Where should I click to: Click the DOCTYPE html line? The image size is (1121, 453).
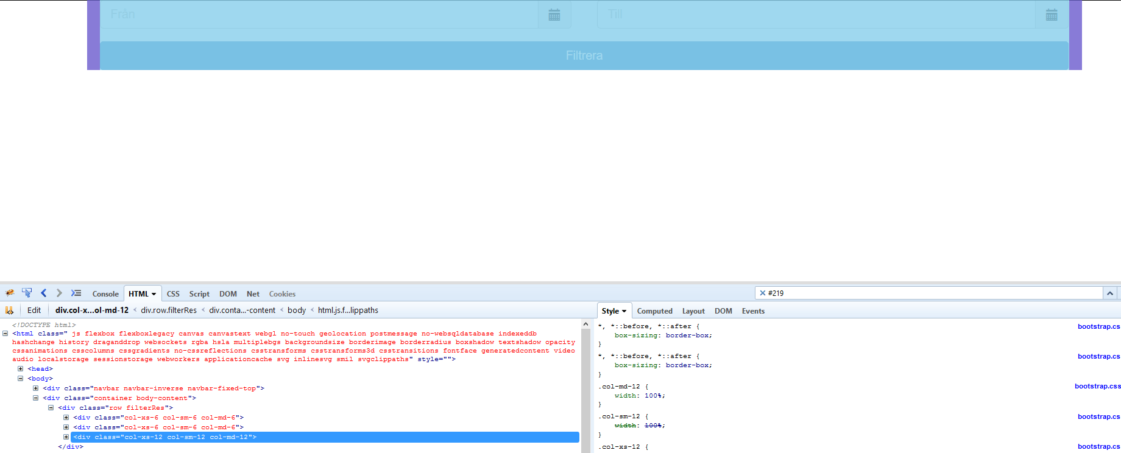point(44,325)
